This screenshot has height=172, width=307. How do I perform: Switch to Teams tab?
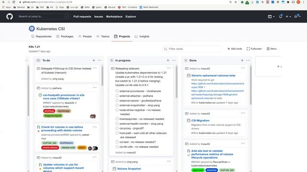[103, 36]
